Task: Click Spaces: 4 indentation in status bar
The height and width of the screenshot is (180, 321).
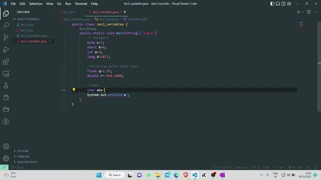Action: (x=241, y=167)
